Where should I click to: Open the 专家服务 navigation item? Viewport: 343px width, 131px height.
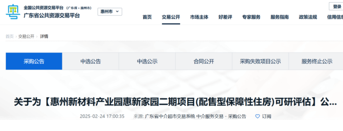(251, 17)
